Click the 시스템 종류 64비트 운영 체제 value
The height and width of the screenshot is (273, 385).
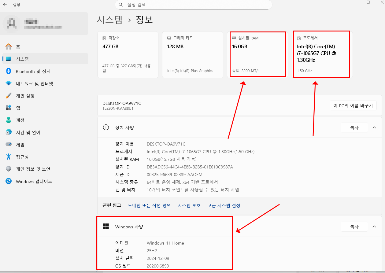[x=182, y=182]
